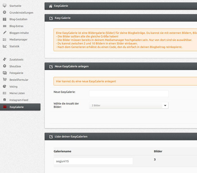Open Bestellformular tool
This screenshot has width=197, height=173.
pos(19,80)
